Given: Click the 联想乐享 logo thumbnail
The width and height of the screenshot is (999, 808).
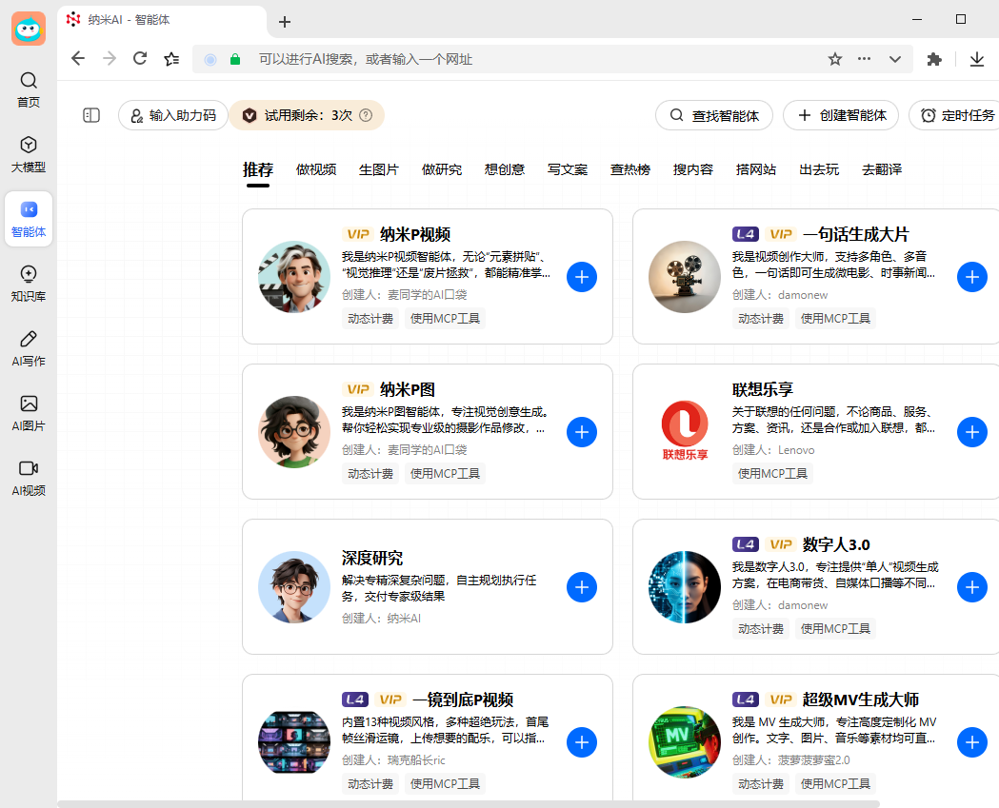Looking at the screenshot, I should click(685, 432).
